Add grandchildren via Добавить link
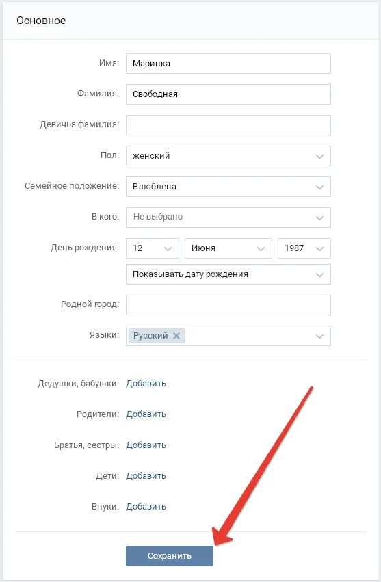This screenshot has height=582, width=381. [x=146, y=507]
